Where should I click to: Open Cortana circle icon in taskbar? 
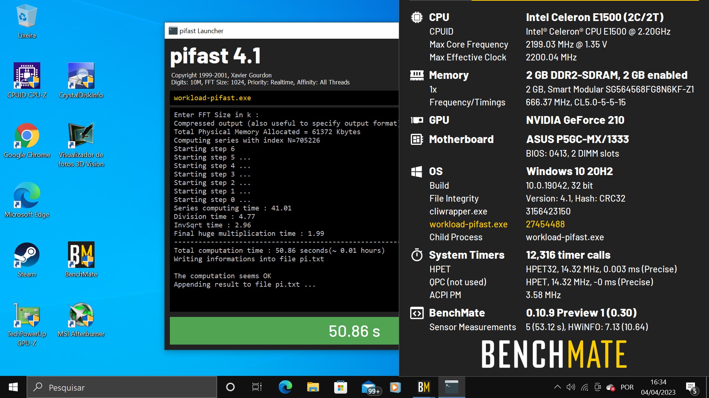[x=230, y=387]
